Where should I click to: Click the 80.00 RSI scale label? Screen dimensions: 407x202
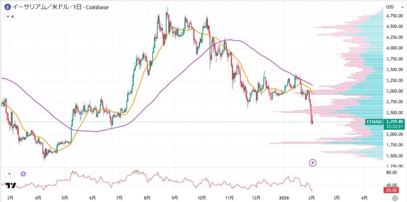(x=392, y=173)
